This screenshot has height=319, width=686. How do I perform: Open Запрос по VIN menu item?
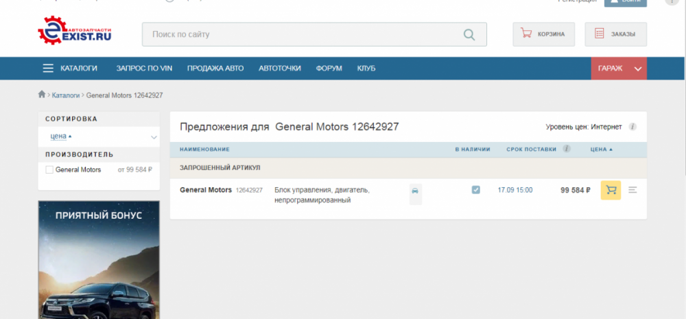(144, 69)
